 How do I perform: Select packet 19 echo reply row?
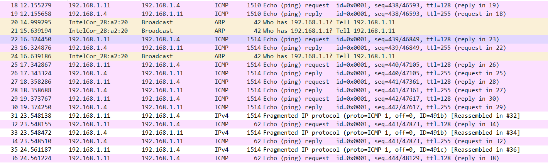pos(270,14)
